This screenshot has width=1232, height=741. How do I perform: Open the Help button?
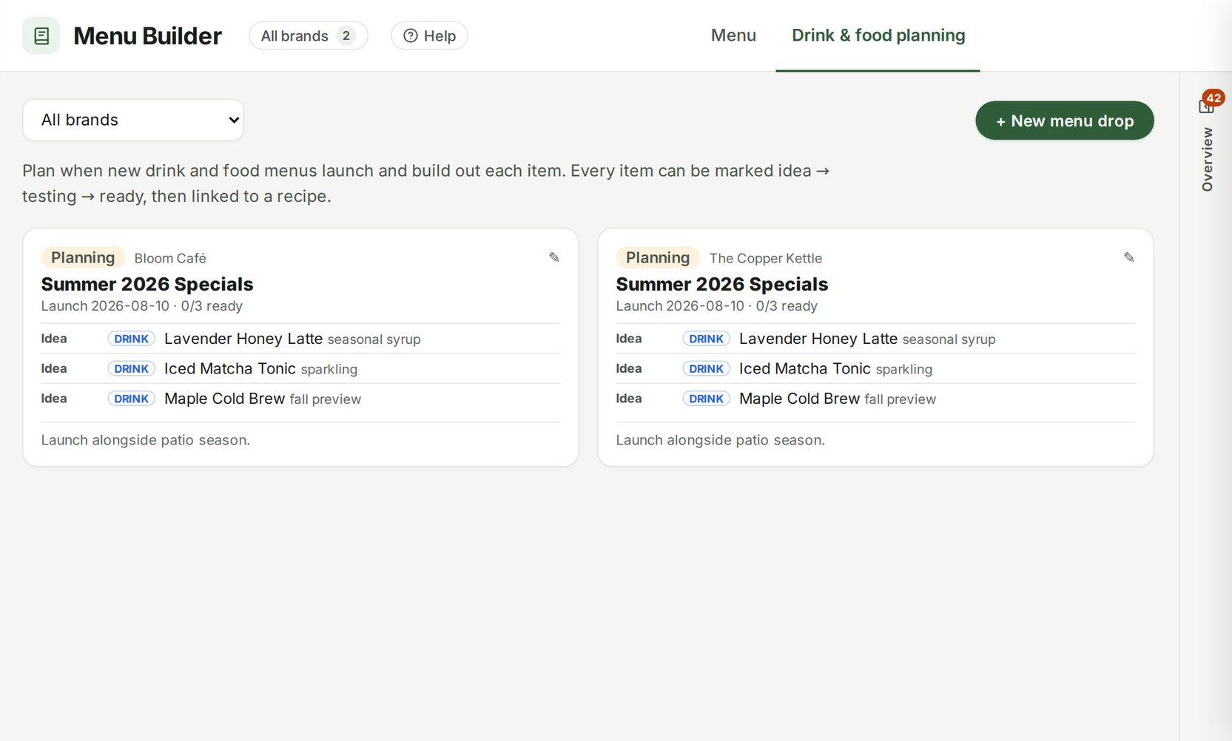429,35
